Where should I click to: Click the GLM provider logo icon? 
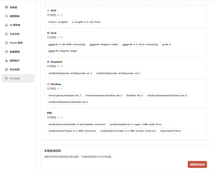coord(48,10)
